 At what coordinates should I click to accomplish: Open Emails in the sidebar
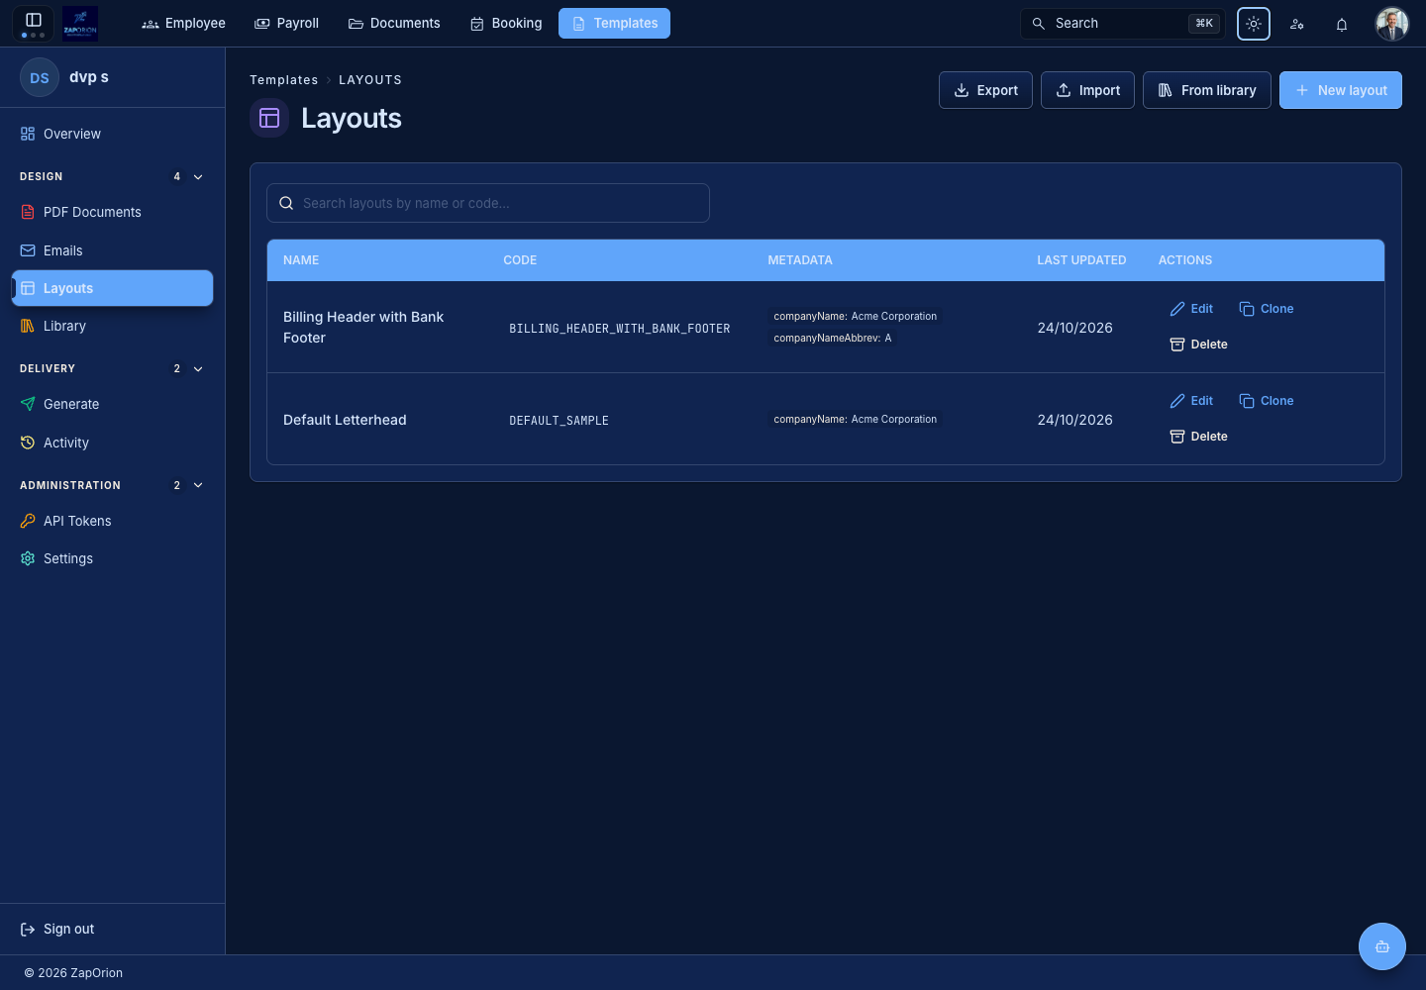(x=112, y=250)
